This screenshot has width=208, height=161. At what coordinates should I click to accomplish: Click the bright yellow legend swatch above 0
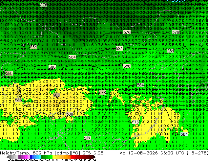point(53,157)
